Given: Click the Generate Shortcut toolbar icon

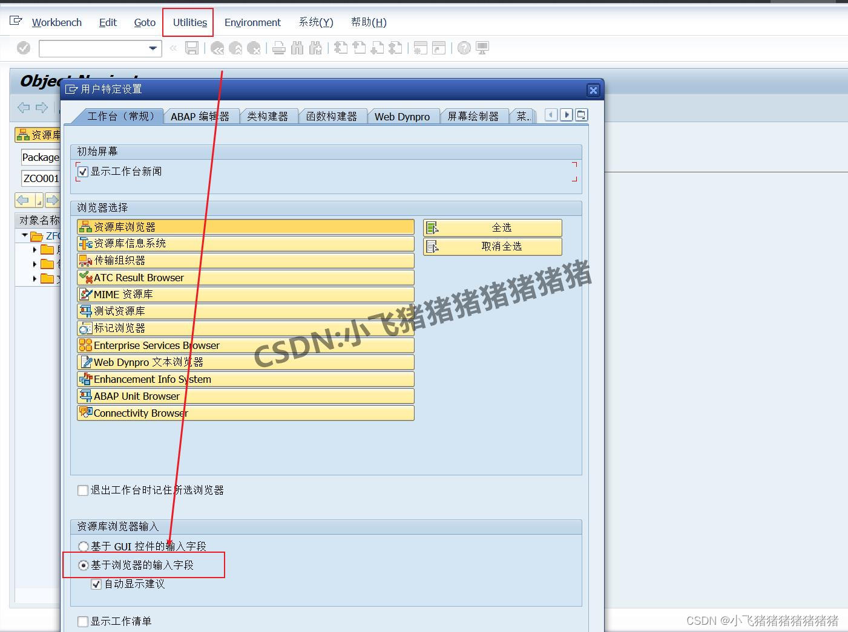Looking at the screenshot, I should coord(439,48).
